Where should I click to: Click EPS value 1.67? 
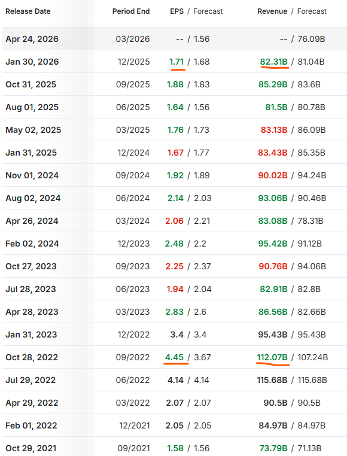175,153
